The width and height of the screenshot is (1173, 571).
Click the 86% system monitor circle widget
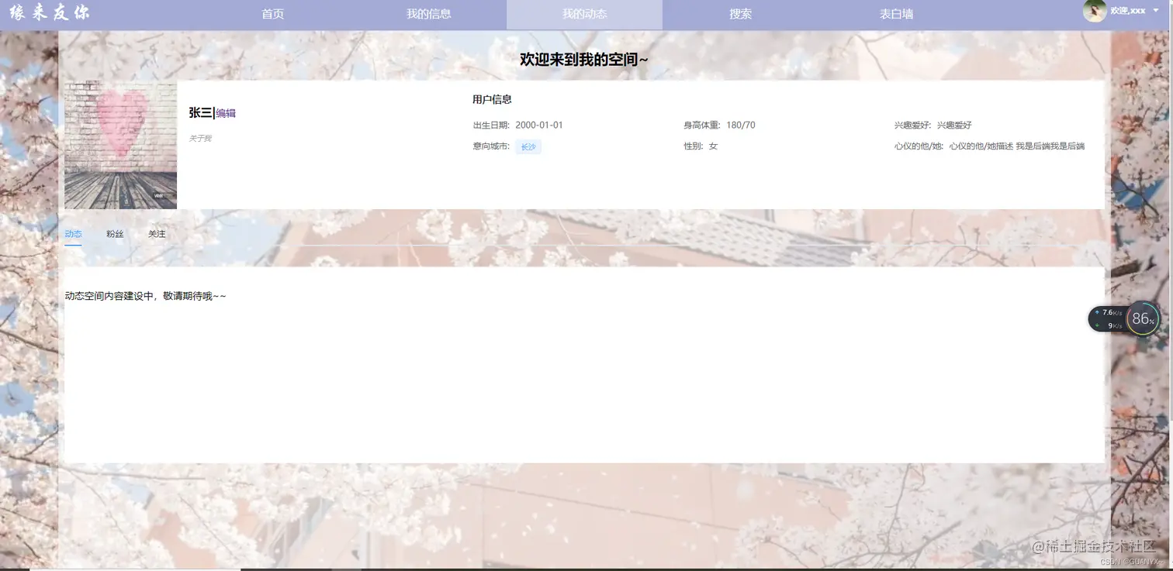pyautogui.click(x=1142, y=318)
